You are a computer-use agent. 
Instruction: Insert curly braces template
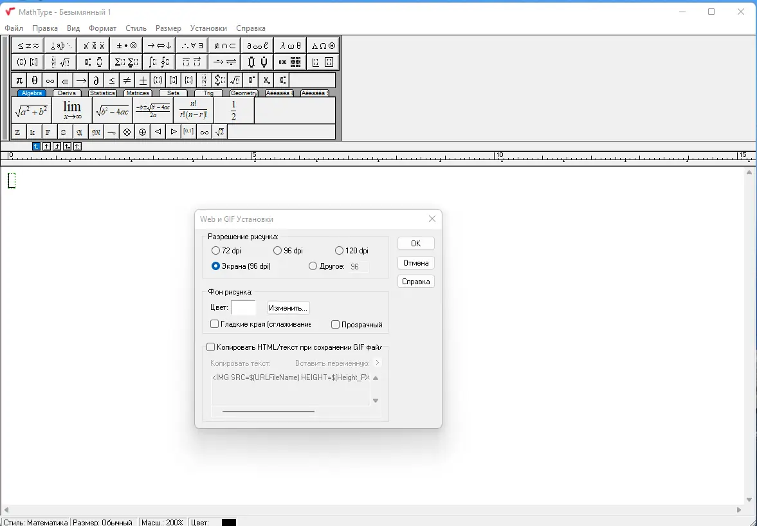click(188, 80)
